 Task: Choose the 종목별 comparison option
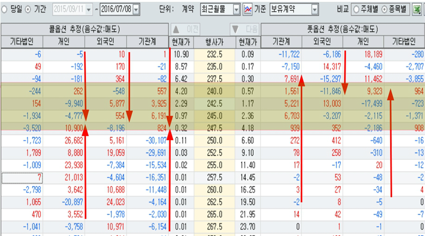pyautogui.click(x=384, y=9)
